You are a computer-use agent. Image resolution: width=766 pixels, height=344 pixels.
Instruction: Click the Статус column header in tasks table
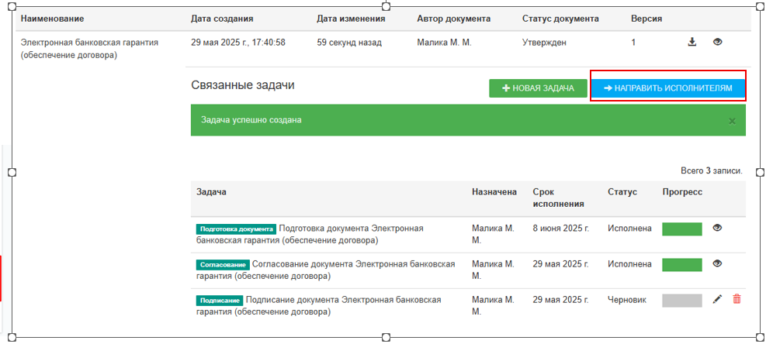point(622,192)
